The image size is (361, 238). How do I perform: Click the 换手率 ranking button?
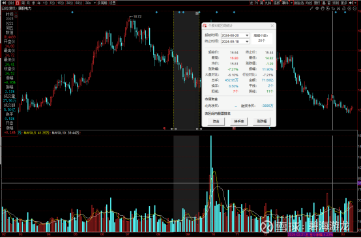[238, 121]
